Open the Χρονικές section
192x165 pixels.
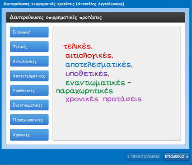click(29, 135)
